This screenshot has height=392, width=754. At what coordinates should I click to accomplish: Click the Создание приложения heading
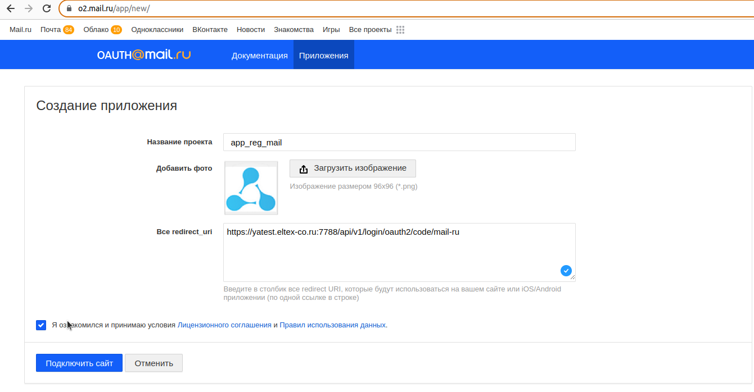(x=107, y=105)
